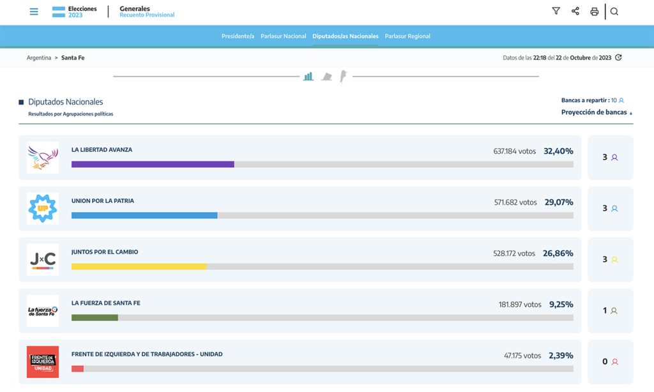This screenshot has width=654, height=392.
Task: Open search with magnifier icon
Action: 614,11
